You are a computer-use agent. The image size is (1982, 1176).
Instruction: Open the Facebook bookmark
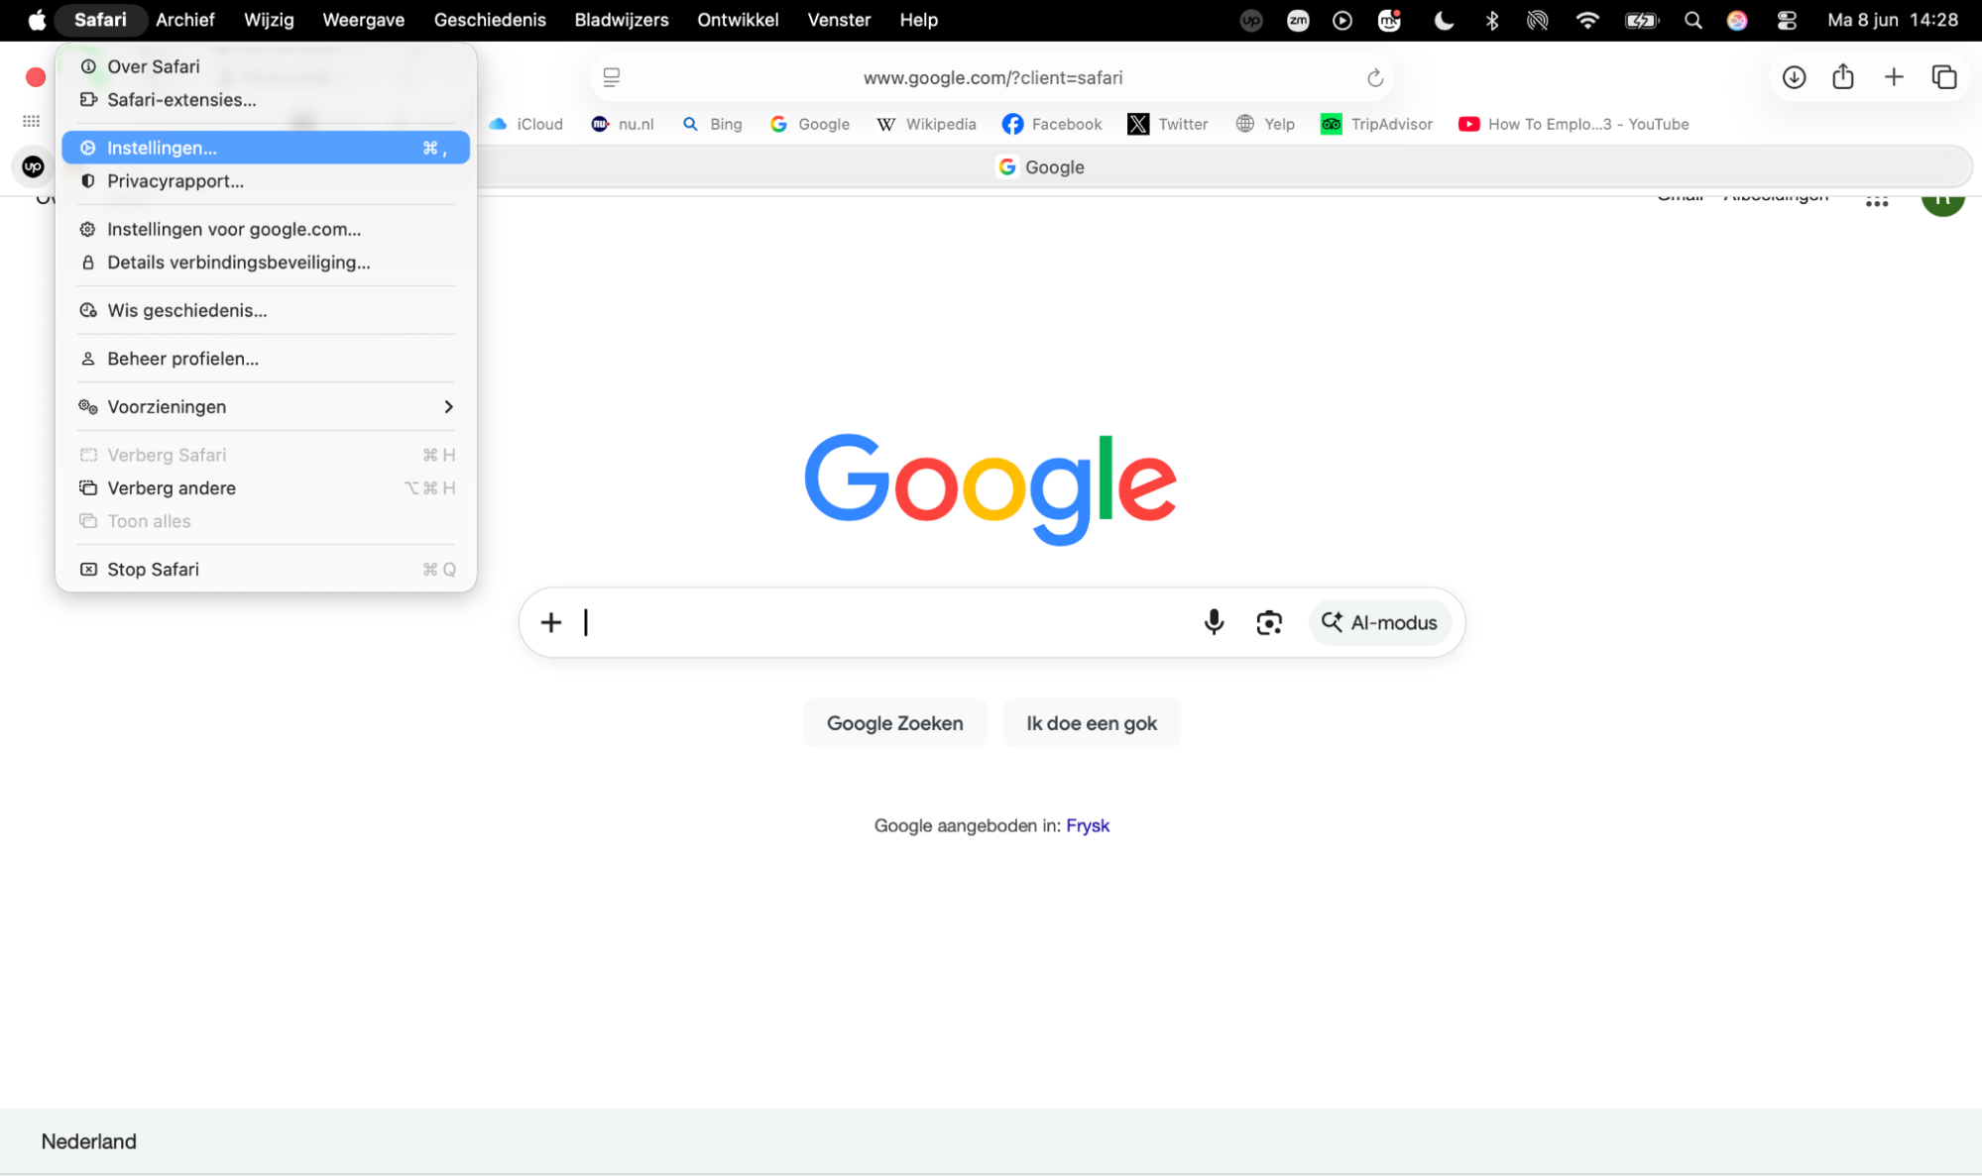click(x=1052, y=124)
